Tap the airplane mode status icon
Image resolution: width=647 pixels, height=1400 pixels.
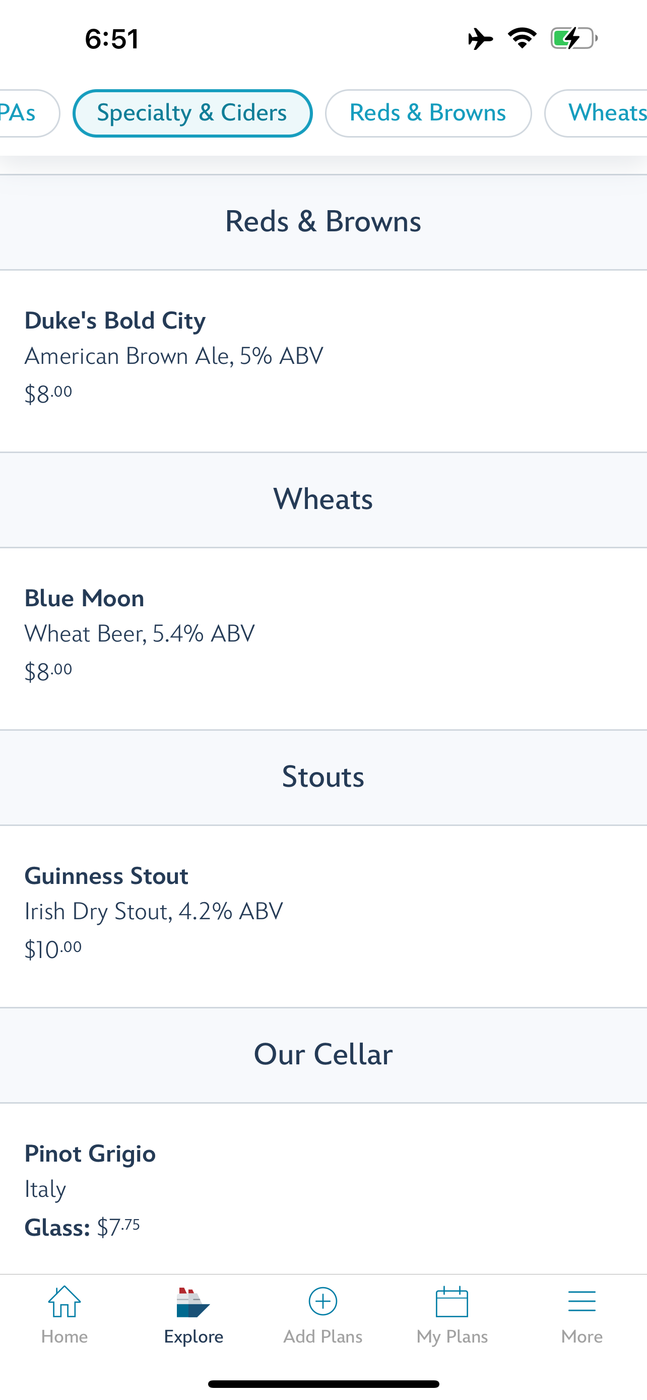[x=480, y=39]
